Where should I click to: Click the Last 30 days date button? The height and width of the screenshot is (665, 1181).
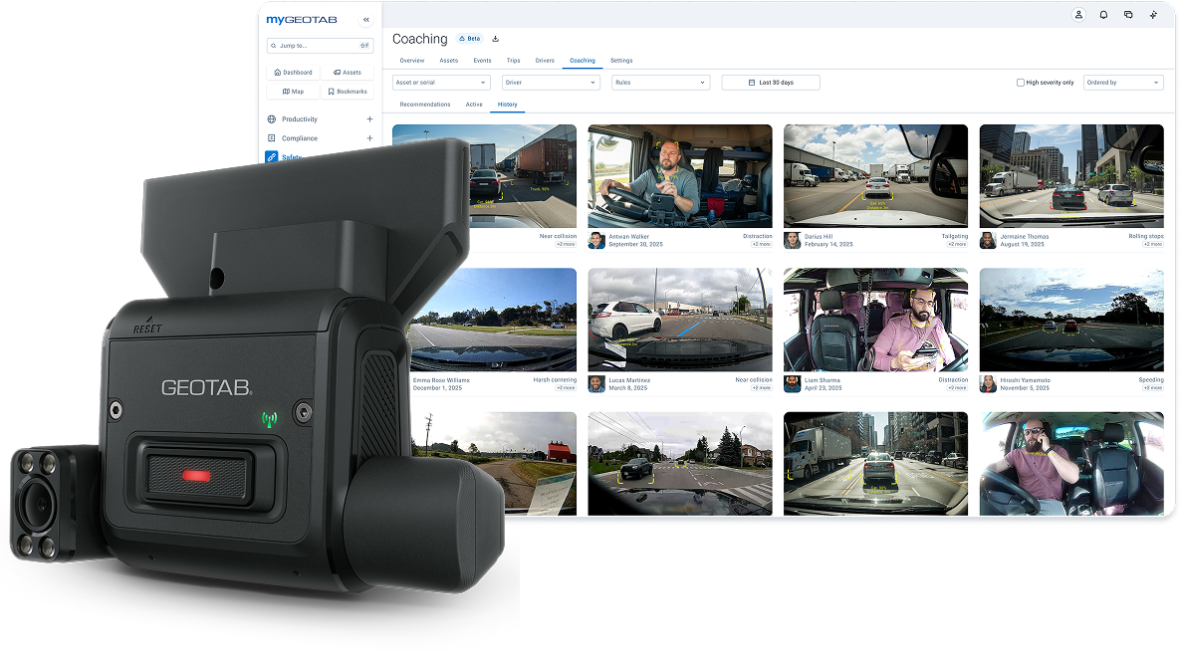point(771,83)
